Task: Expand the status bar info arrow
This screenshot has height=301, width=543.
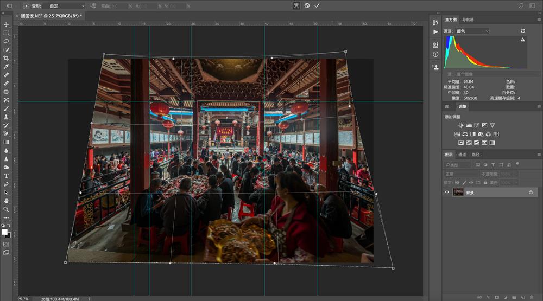Action: 90,299
